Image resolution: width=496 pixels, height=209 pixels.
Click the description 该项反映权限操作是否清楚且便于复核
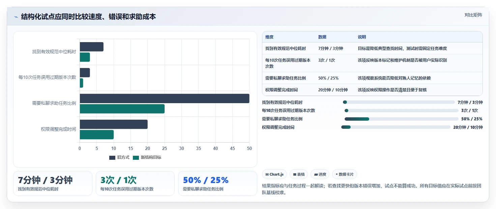[x=392, y=90]
